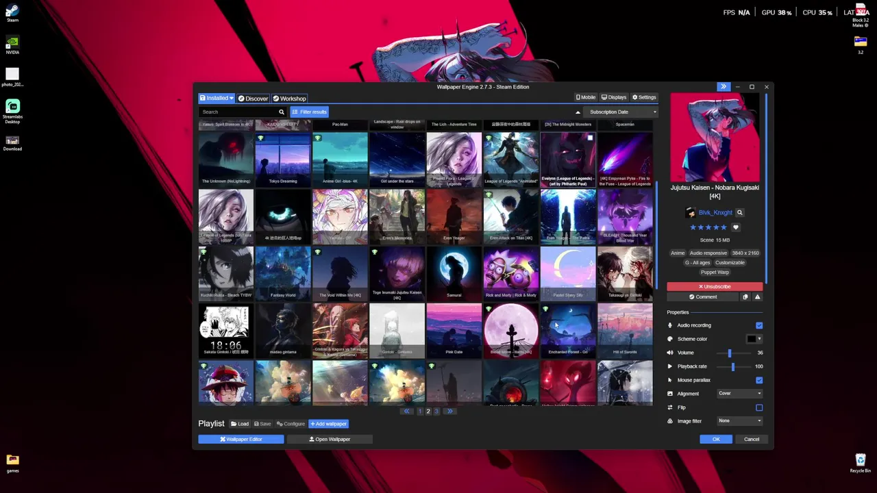Favorite the wallpaper with heart icon
The height and width of the screenshot is (493, 877).
pyautogui.click(x=736, y=227)
